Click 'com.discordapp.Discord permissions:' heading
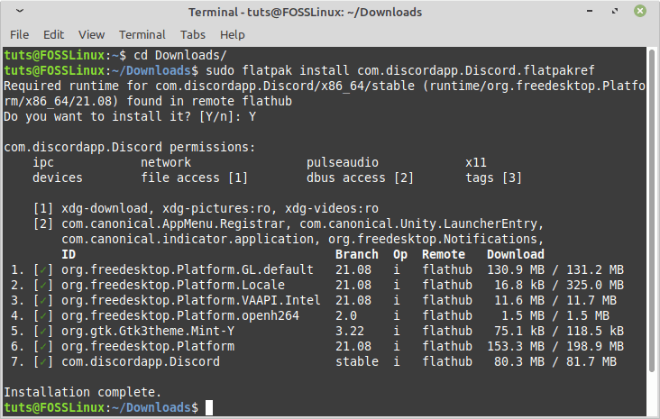This screenshot has height=419, width=660. pyautogui.click(x=130, y=147)
